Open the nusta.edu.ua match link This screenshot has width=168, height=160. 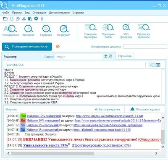118,121
